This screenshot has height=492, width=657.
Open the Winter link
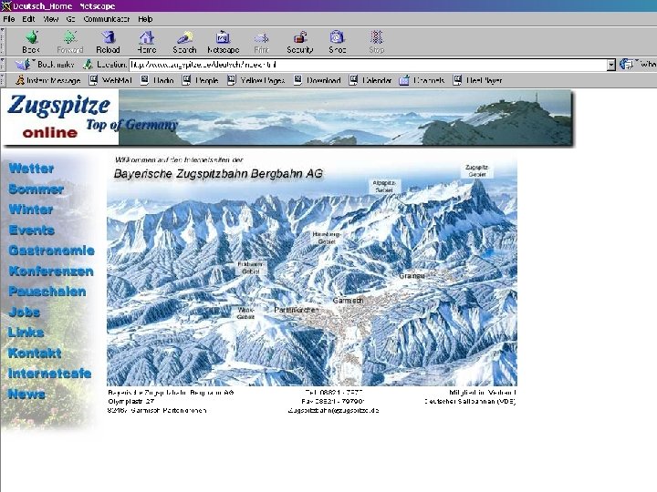coord(31,210)
